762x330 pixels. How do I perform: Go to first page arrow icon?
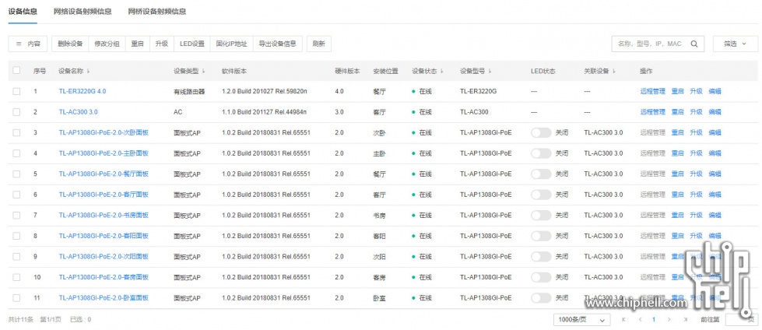pos(623,319)
